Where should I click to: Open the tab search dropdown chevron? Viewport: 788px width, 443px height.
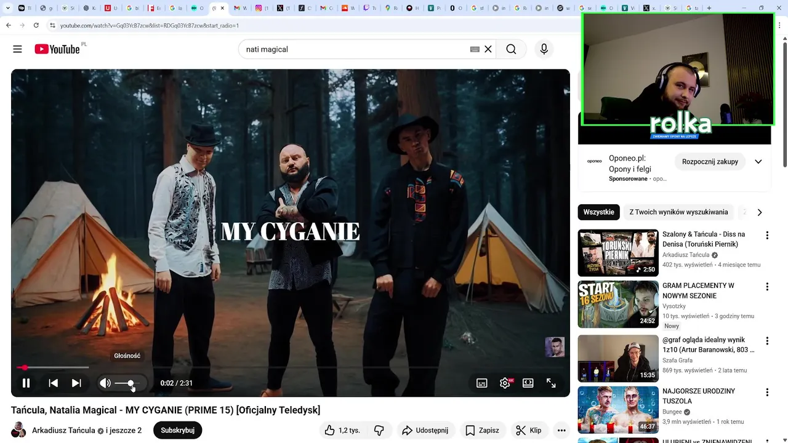tap(8, 8)
